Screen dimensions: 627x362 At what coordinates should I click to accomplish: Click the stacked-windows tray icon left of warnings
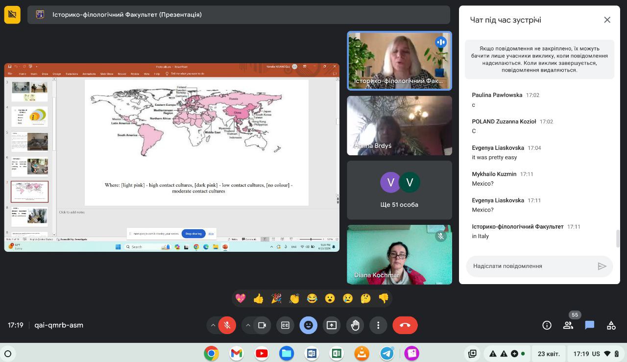[x=472, y=354]
